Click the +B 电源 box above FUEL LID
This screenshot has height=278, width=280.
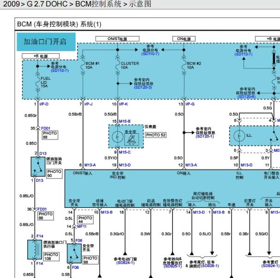coord(41,56)
